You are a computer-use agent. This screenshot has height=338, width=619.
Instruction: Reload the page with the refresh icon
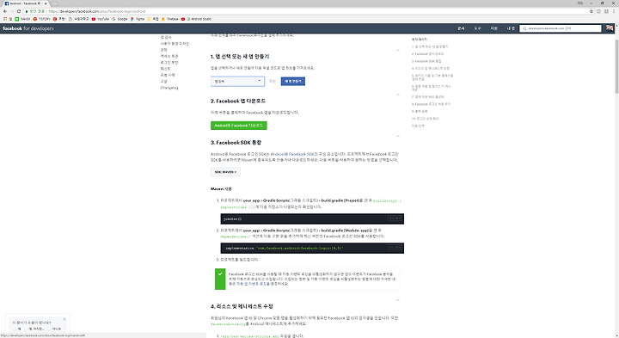click(19, 11)
